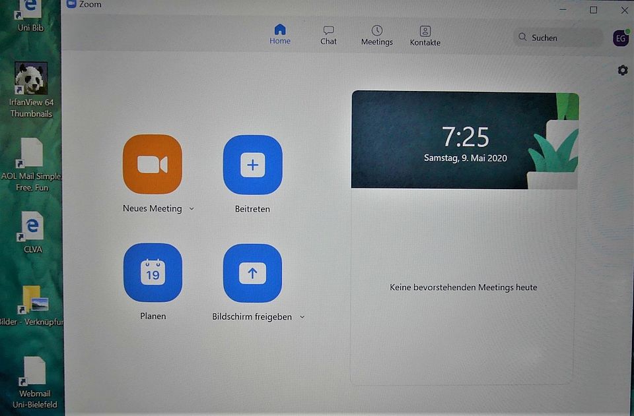This screenshot has width=634, height=416.
Task: Click into the Suchen search field
Action: 558,38
